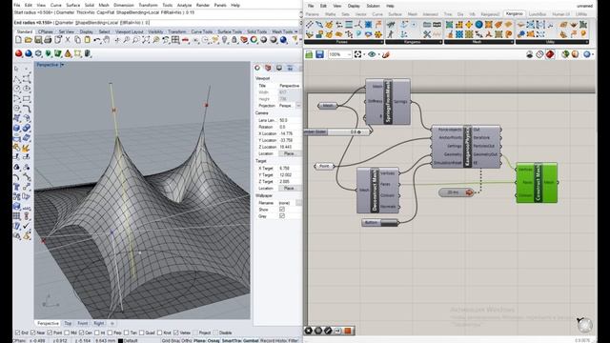Click the Button component on Grasshopper canvas
610x343 pixels.
pos(379,223)
